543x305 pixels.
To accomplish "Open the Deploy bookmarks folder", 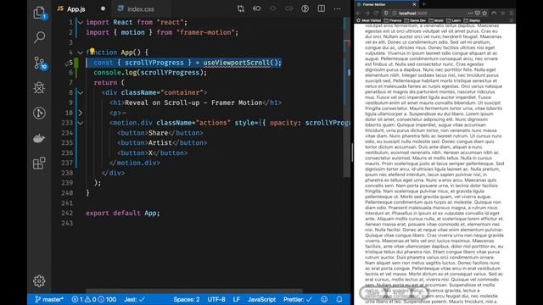I will coord(472,20).
